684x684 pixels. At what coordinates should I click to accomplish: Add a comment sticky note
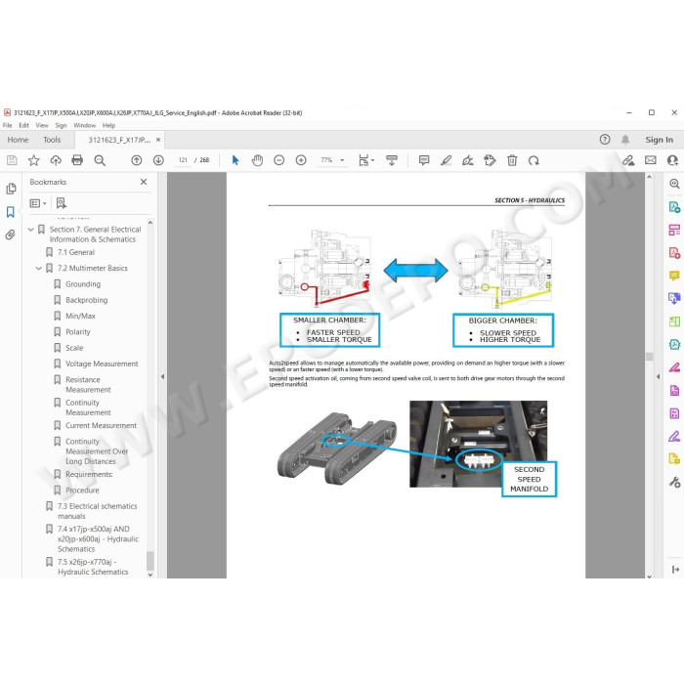(424, 160)
